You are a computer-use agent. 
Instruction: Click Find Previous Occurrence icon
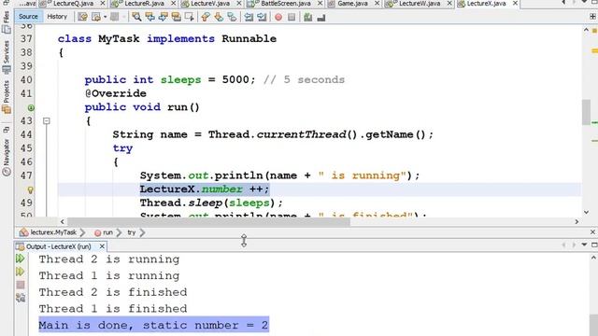tap(149, 17)
